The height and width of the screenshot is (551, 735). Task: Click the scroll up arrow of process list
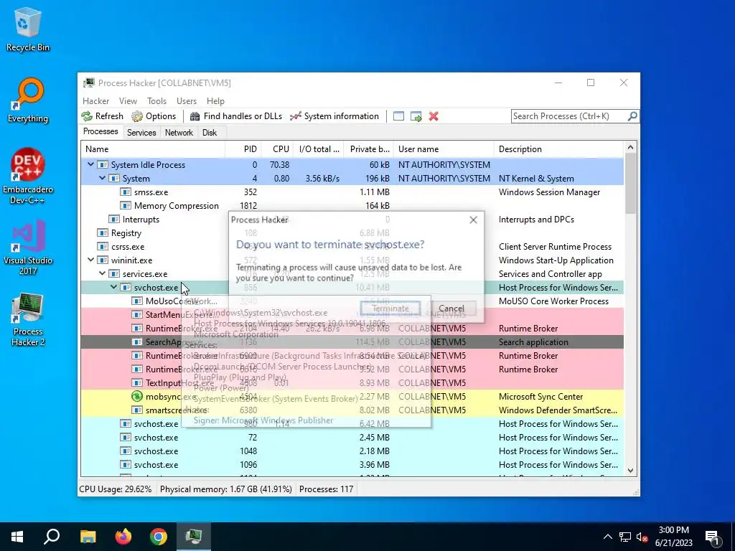click(x=630, y=147)
